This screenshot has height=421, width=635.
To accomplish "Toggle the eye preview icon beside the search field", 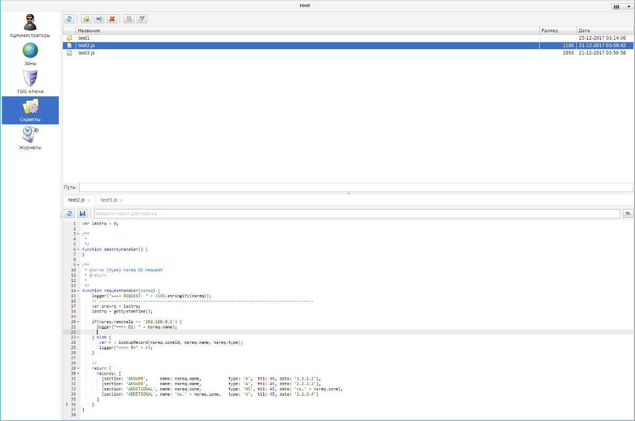I will 628,213.
